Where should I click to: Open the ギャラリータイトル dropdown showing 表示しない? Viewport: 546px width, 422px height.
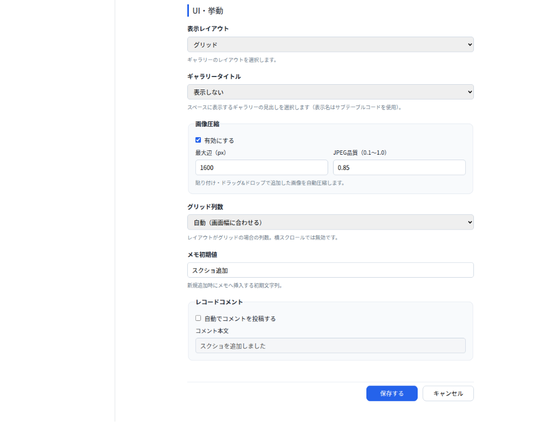click(x=330, y=92)
